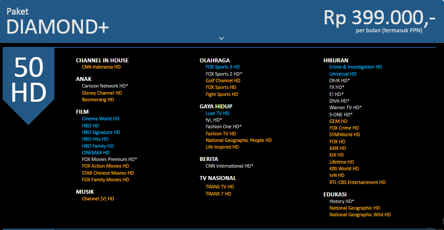Select the EDUKASI category heading
Viewport: 444px width, 230px height.
pyautogui.click(x=335, y=195)
